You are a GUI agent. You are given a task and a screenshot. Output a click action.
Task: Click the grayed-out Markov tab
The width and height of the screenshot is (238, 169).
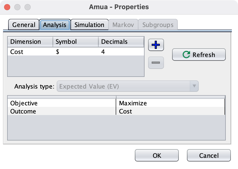[x=123, y=25]
